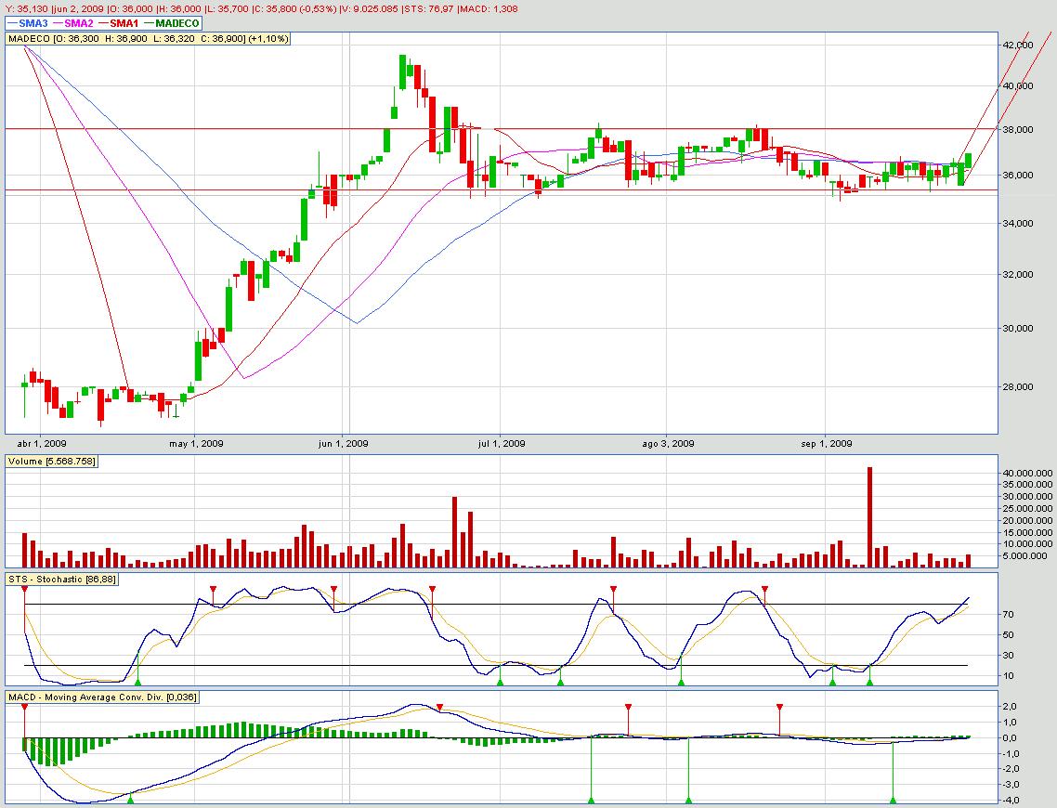Click the first green buy marker in Stochastic panel
This screenshot has height=808, width=1057.
tap(138, 683)
